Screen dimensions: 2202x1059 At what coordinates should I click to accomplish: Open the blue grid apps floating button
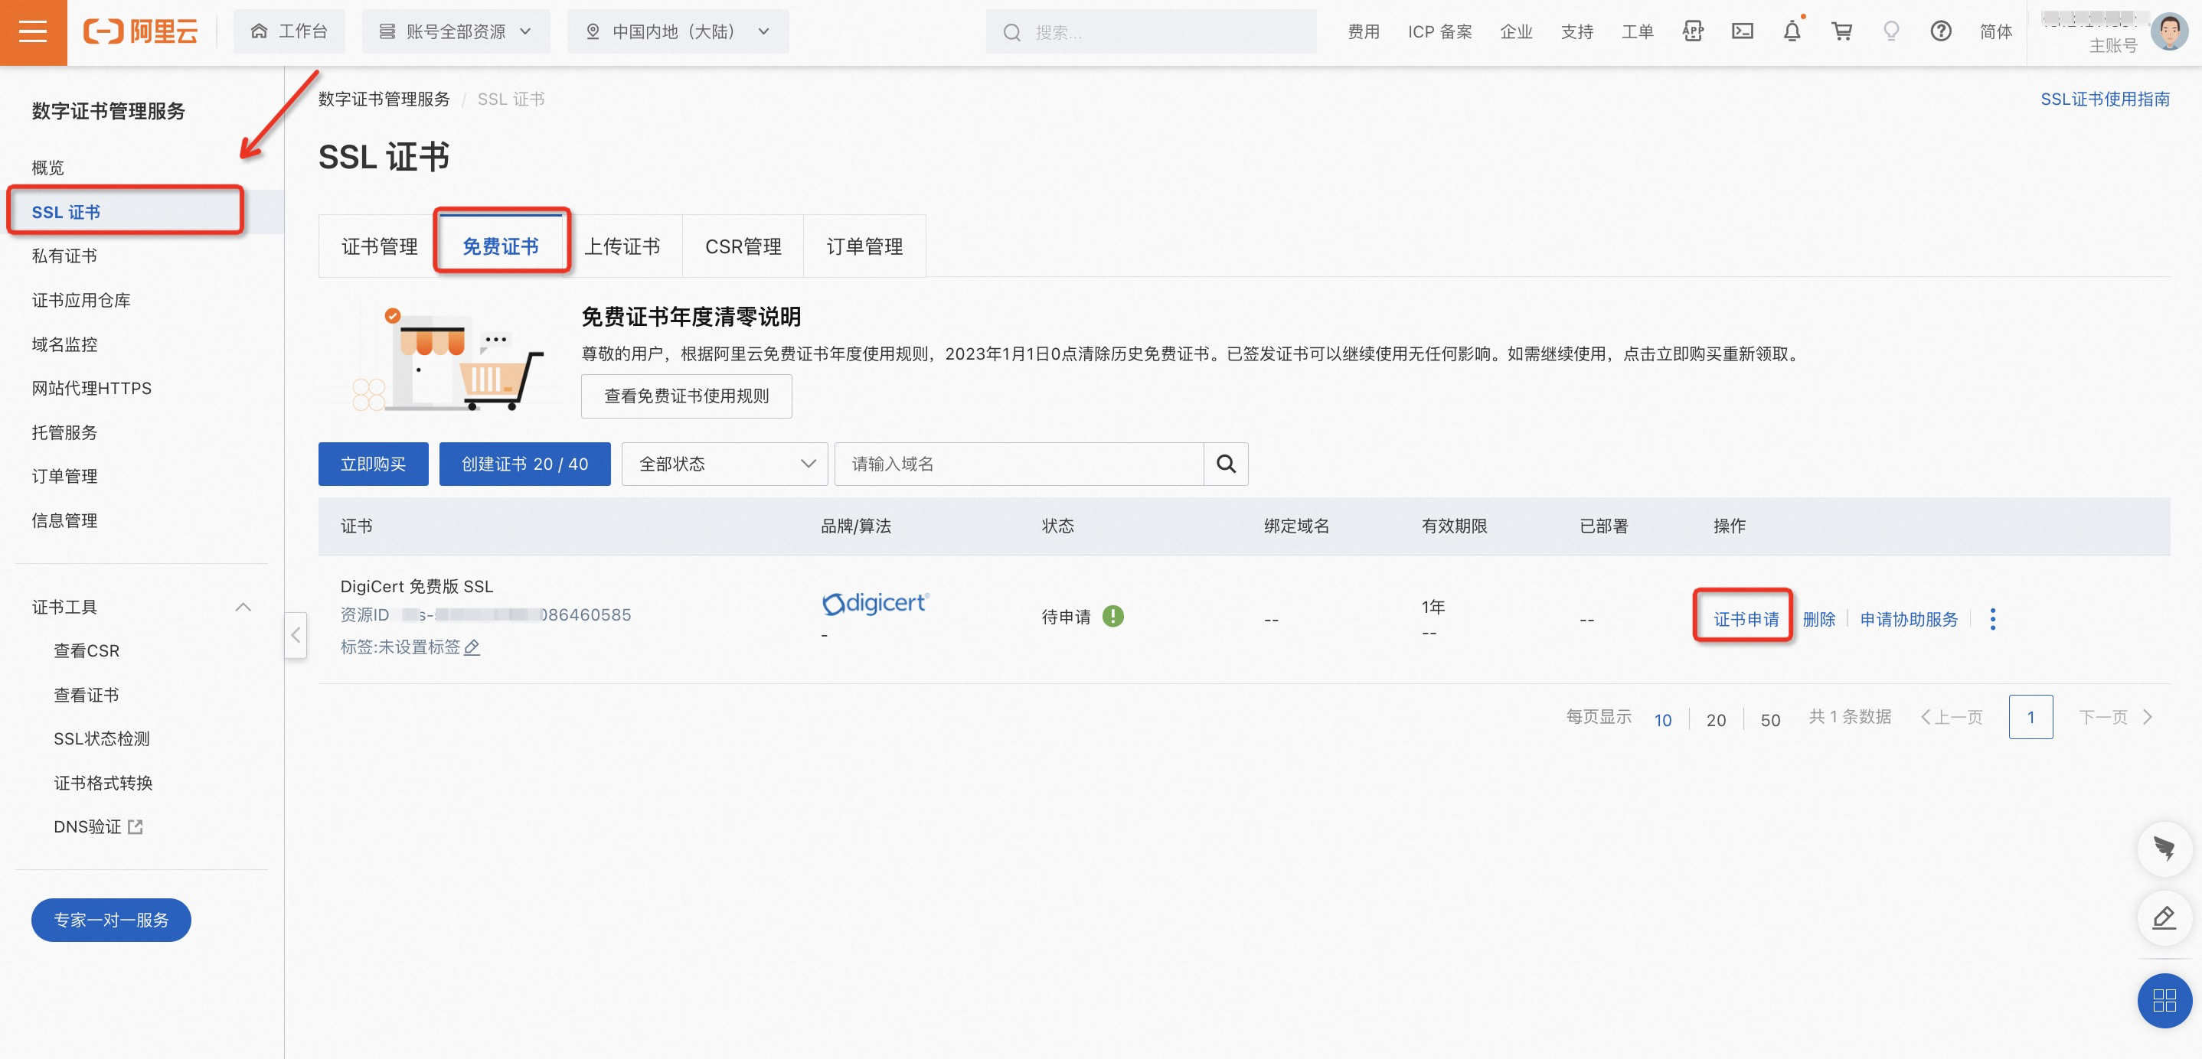tap(2164, 1000)
